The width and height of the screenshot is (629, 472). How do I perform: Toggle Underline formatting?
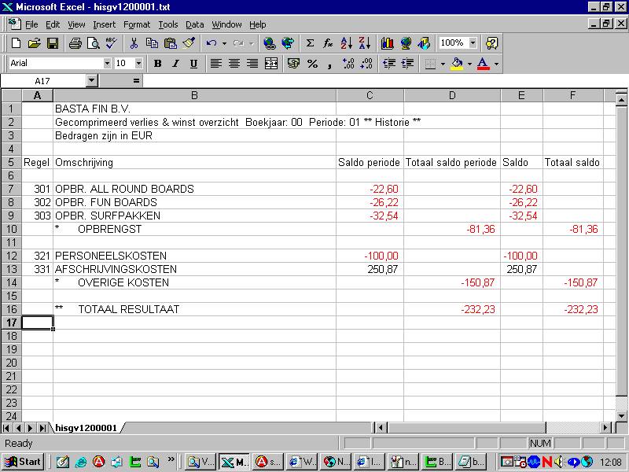(193, 64)
